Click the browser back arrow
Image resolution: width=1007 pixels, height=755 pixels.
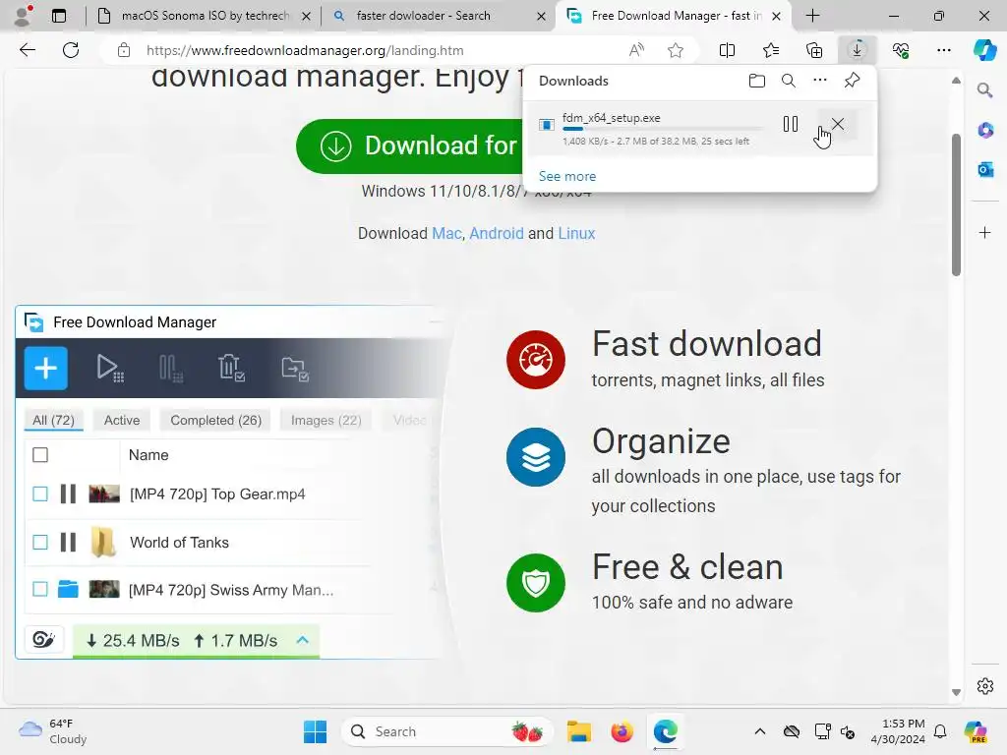[x=27, y=50]
